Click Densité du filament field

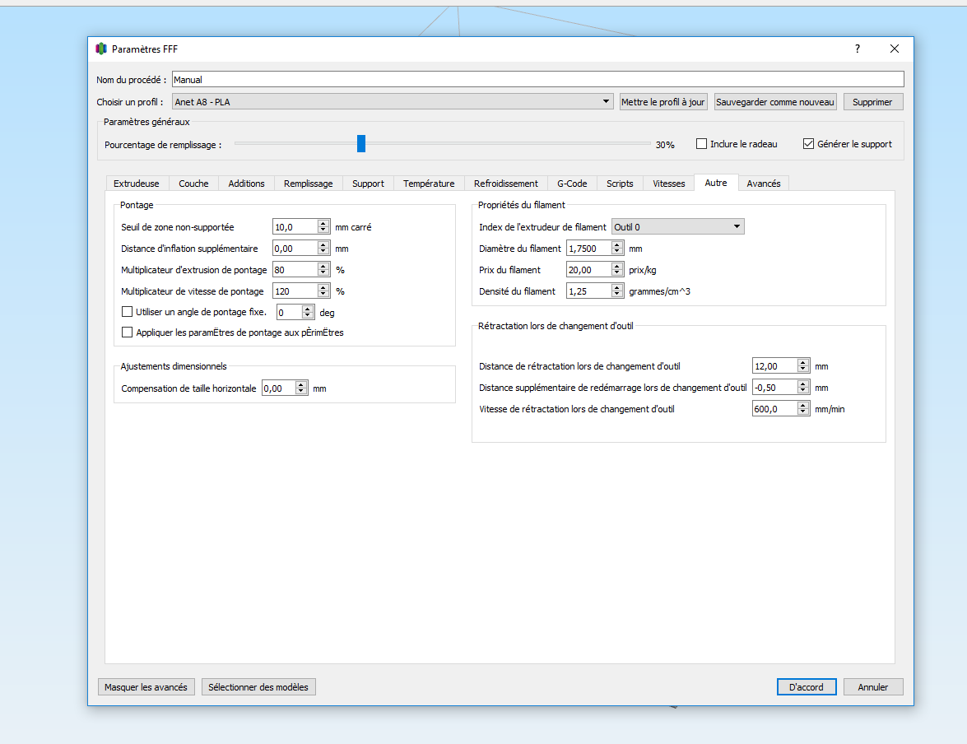pyautogui.click(x=589, y=291)
